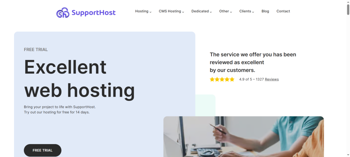The width and height of the screenshot is (350, 157).
Task: Open the Dedicated dropdown chevron
Action: coord(211,12)
